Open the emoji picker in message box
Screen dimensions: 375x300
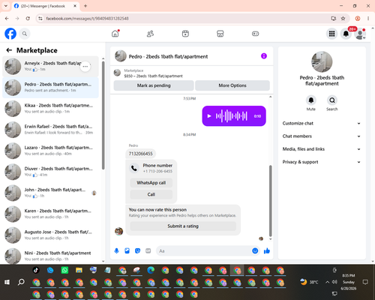pos(255,250)
